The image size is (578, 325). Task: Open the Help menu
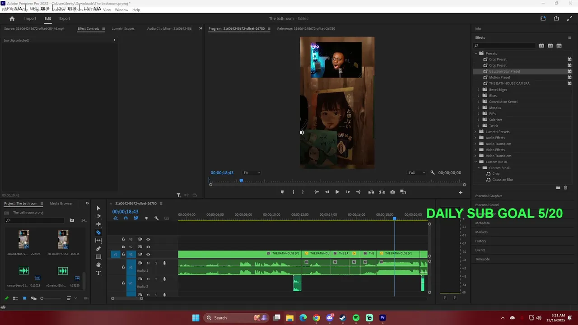(x=136, y=10)
